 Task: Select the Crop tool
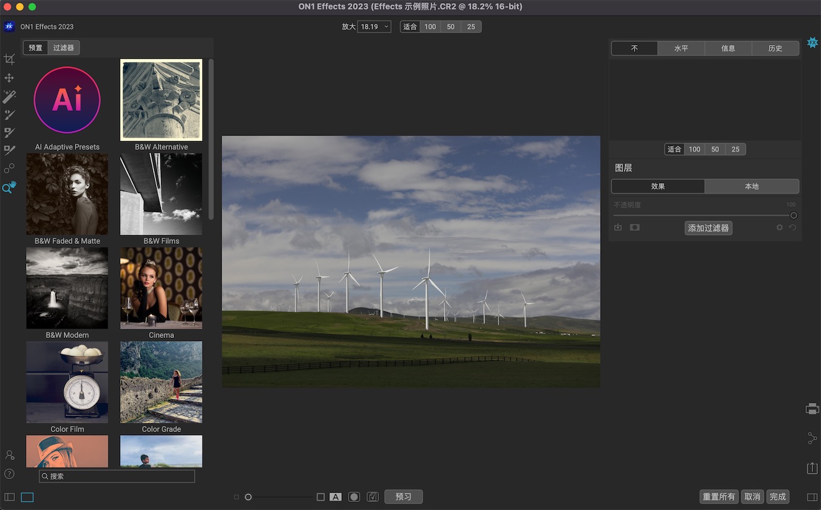[9, 59]
